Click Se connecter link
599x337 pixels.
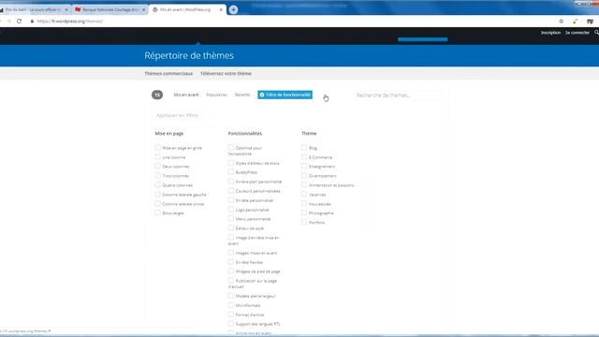click(577, 33)
